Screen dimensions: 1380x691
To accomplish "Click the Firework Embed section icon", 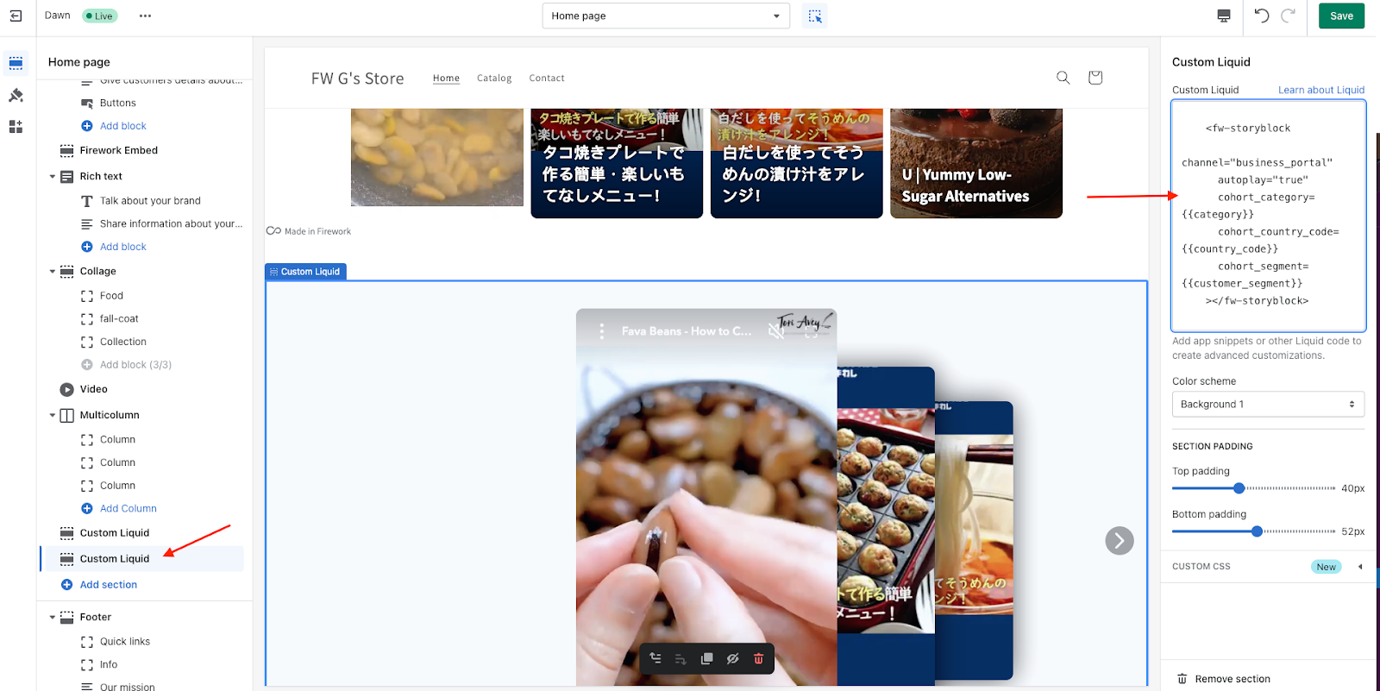I will click(x=66, y=151).
